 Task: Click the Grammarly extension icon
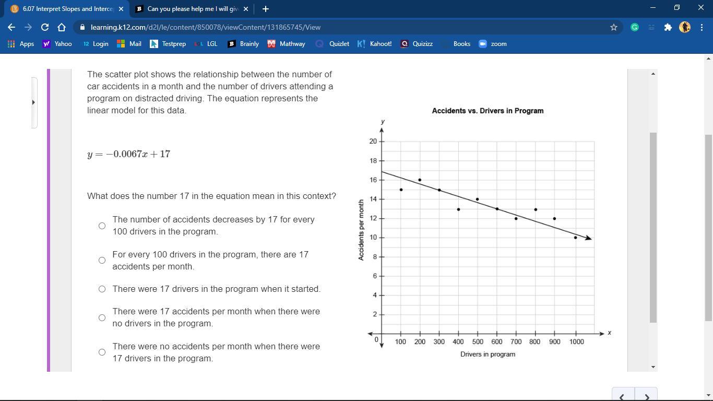635,27
